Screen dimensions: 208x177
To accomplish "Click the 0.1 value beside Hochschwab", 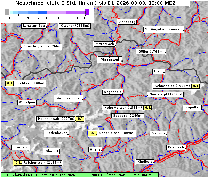I will pos(80,119).
